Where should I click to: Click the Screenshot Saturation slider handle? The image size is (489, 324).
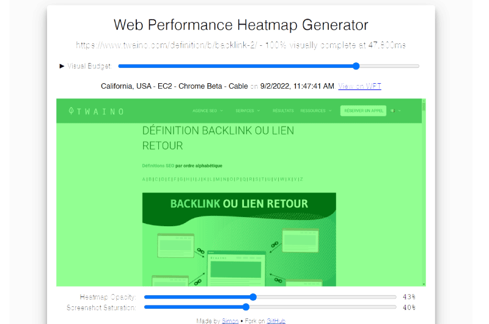[246, 307]
